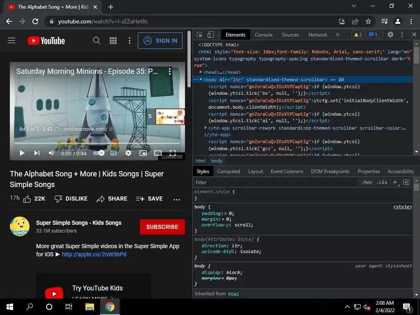
Task: Open the YouTube apps grid
Action: pyautogui.click(x=113, y=41)
